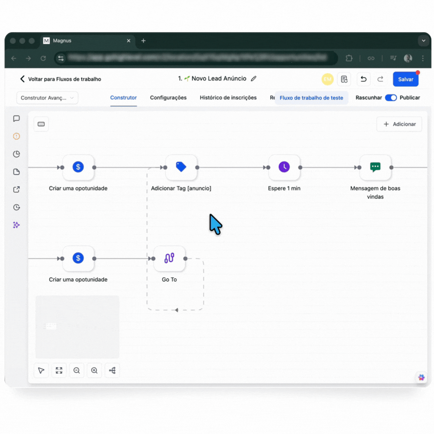Expand the browser tab list chevron
Viewport: 434px width, 434px height.
[423, 41]
